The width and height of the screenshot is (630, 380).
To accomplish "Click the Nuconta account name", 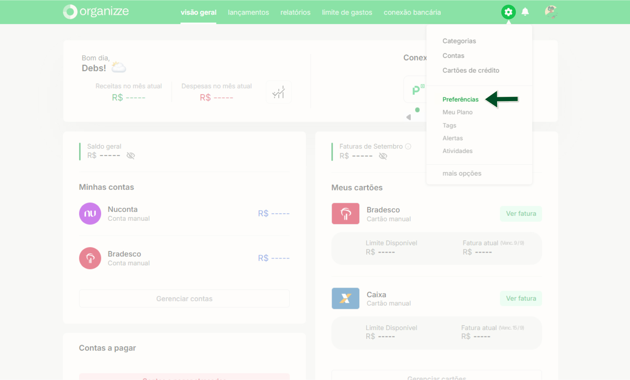I will [122, 210].
